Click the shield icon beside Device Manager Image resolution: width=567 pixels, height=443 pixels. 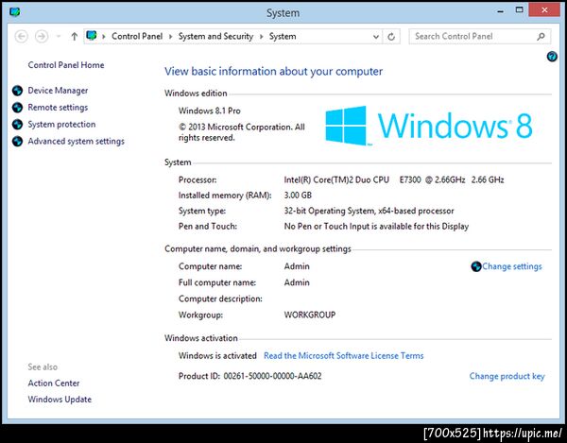tap(17, 91)
